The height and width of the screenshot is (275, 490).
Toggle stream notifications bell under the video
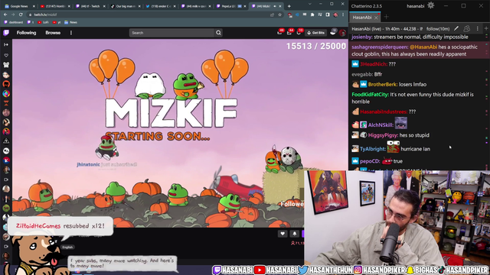tap(294, 234)
